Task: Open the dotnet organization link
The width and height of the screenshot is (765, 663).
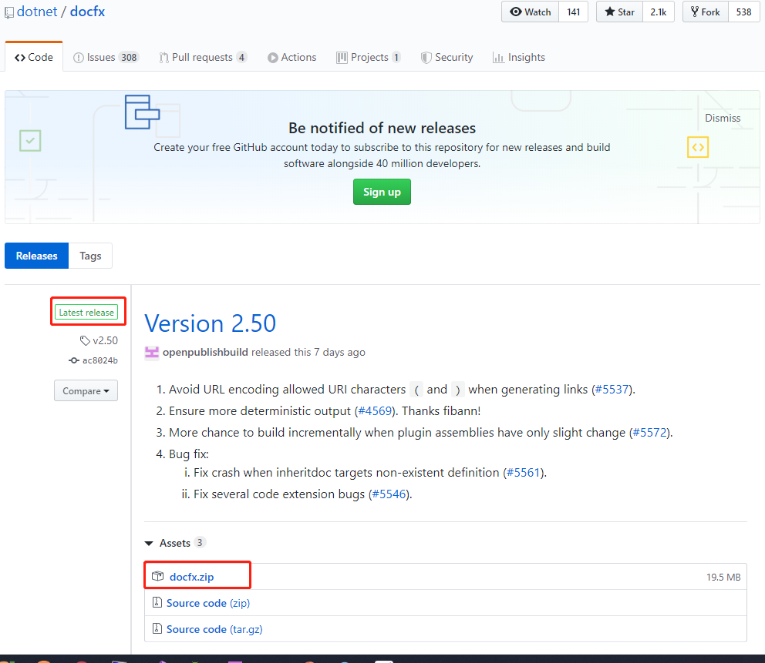Action: click(37, 12)
